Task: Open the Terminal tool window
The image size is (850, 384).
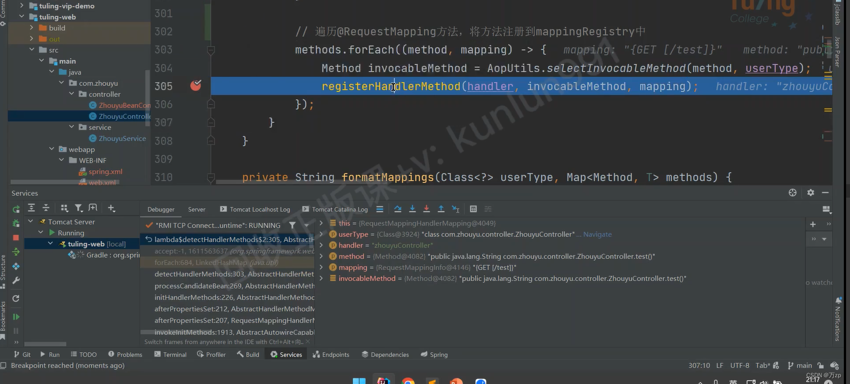Action: (170, 354)
